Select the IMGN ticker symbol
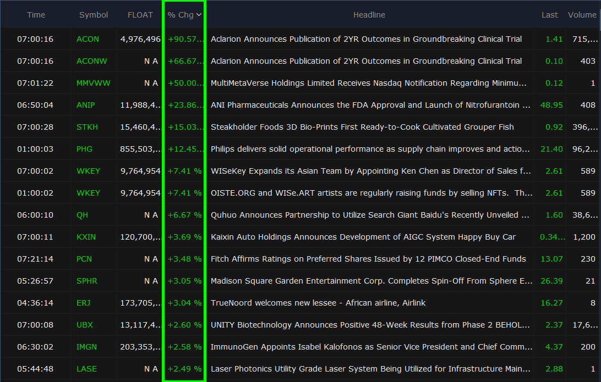 [86, 347]
